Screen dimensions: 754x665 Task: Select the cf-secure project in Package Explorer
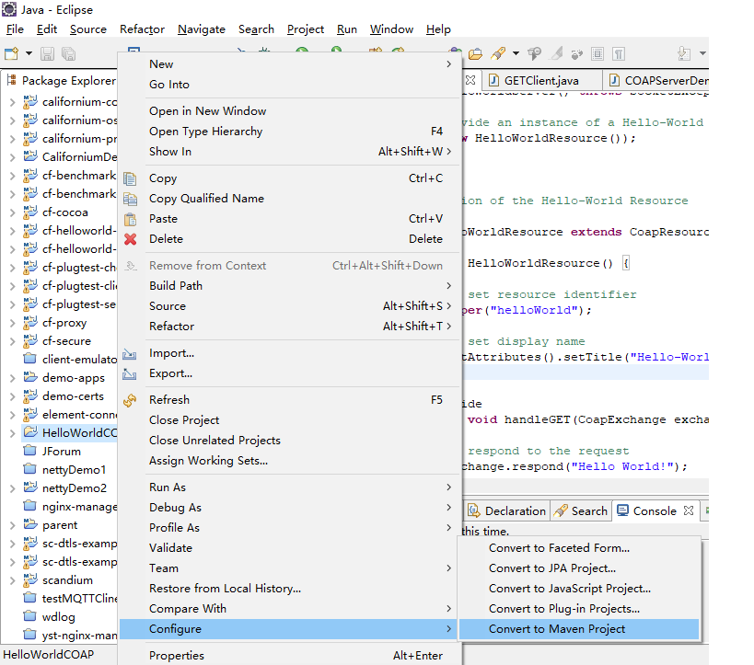pos(66,341)
